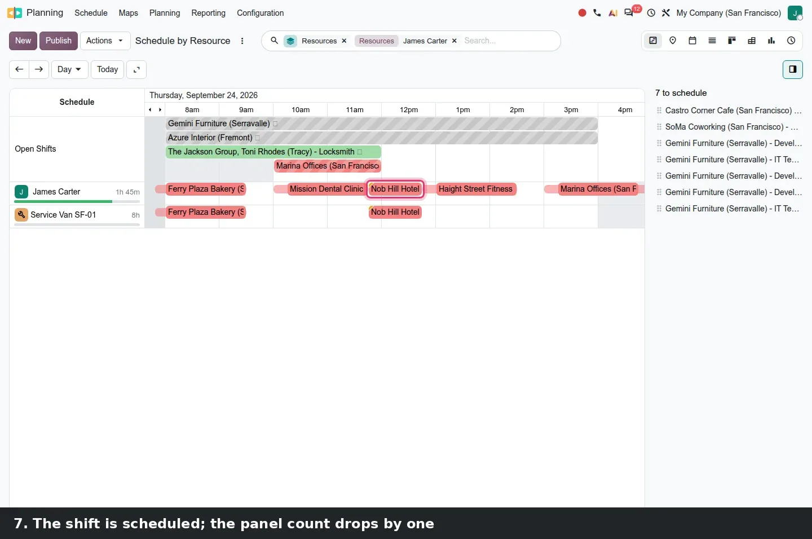812x539 pixels.
Task: Open the Schedule menu
Action: (91, 13)
